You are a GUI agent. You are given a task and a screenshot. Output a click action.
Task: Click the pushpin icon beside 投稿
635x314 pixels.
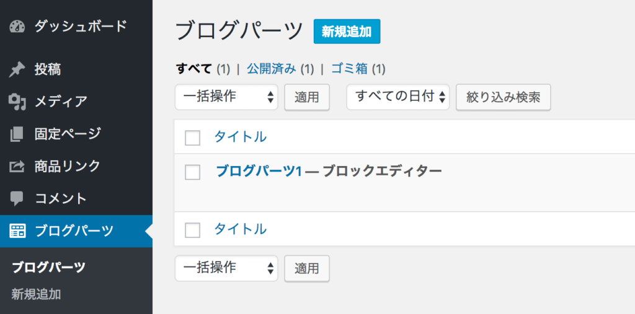pyautogui.click(x=17, y=70)
